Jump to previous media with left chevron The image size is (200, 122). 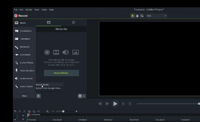click(x=123, y=104)
